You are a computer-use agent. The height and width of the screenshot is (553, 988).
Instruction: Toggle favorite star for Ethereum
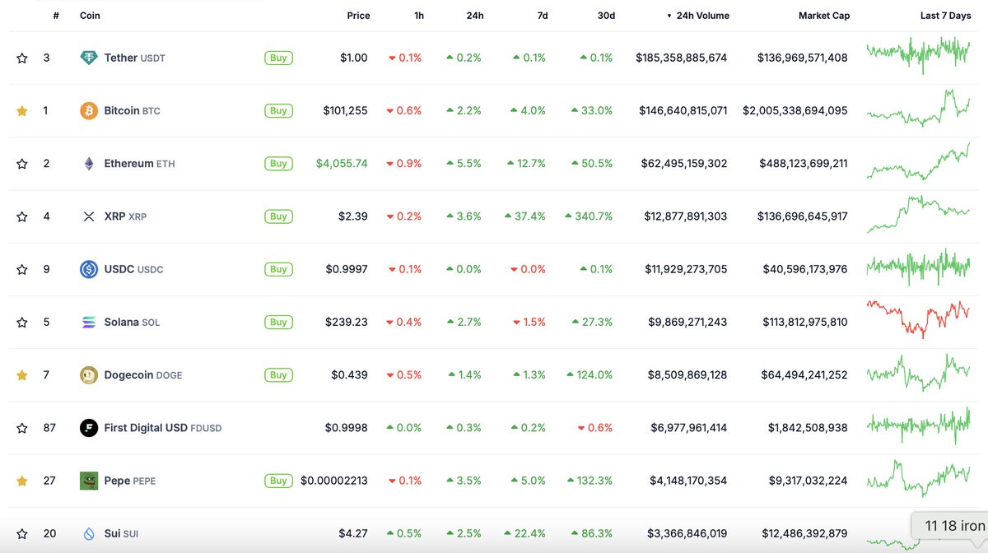click(22, 164)
